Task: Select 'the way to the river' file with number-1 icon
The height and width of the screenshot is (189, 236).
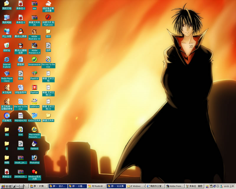Action: pos(21,105)
